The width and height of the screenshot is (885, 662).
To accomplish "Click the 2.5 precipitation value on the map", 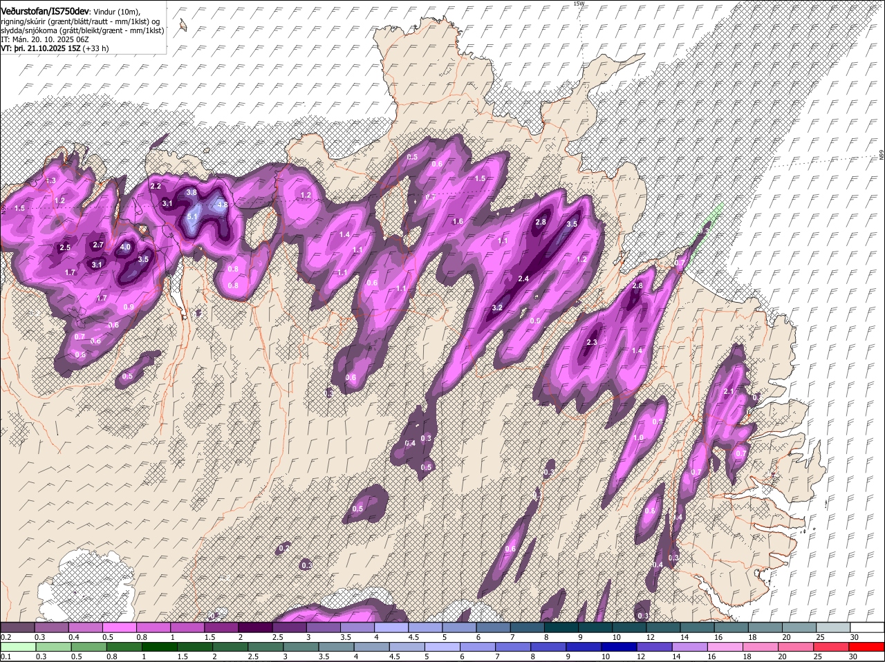I will 65,247.
